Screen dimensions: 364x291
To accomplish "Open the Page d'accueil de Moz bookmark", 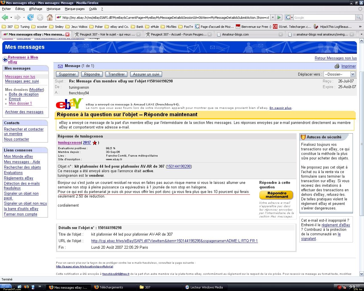I will pyautogui.click(x=214, y=27).
